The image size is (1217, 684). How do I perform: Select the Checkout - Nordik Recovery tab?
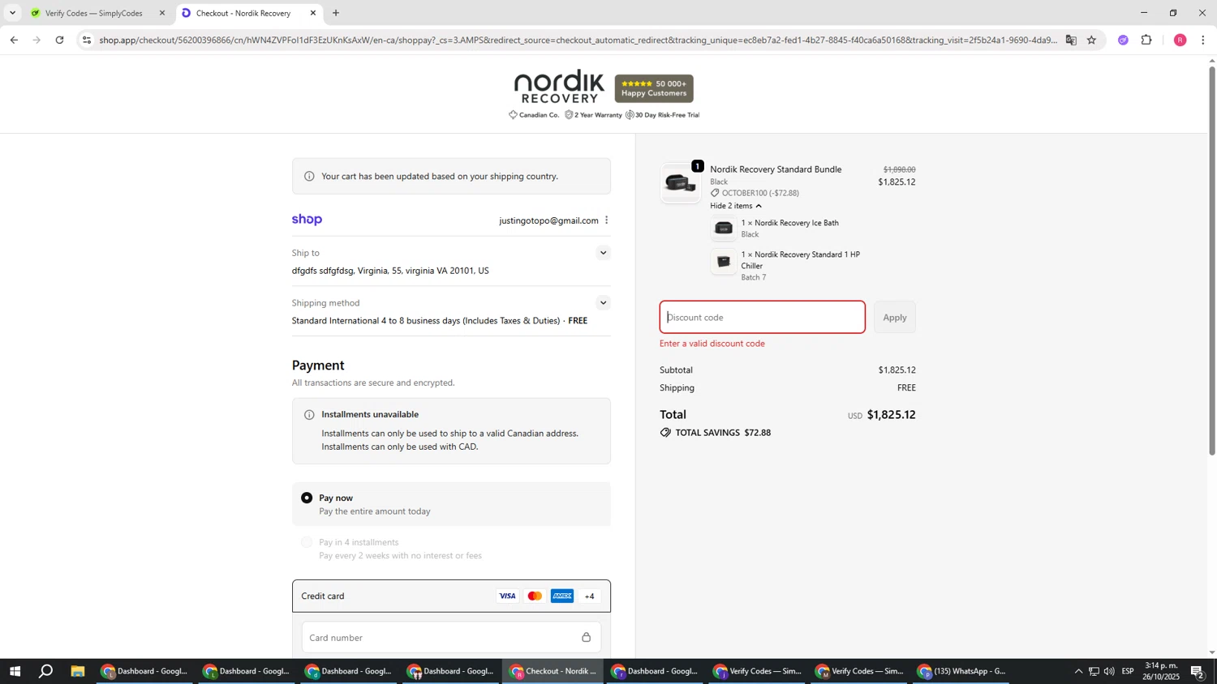(x=243, y=13)
